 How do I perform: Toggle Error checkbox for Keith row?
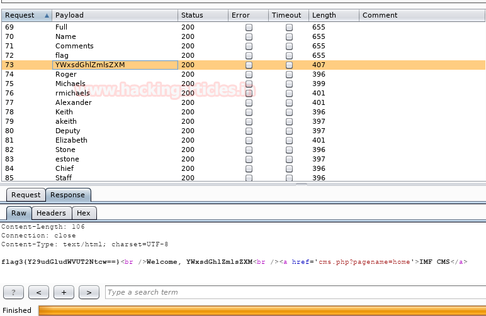249,112
